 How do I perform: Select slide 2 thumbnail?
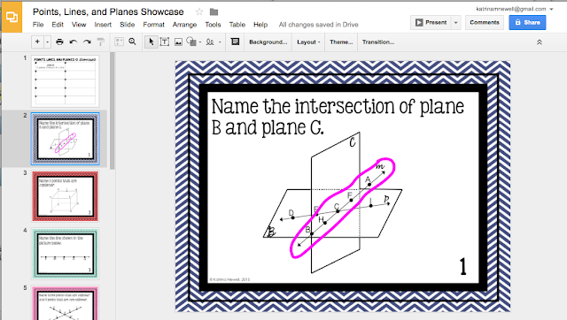click(x=65, y=139)
